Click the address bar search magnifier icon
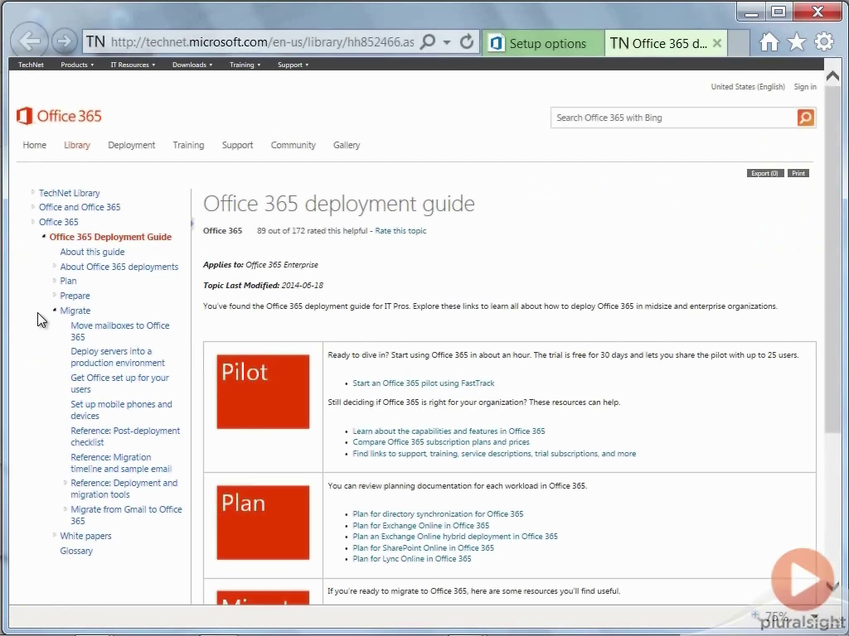Image resolution: width=849 pixels, height=636 pixels. click(428, 41)
